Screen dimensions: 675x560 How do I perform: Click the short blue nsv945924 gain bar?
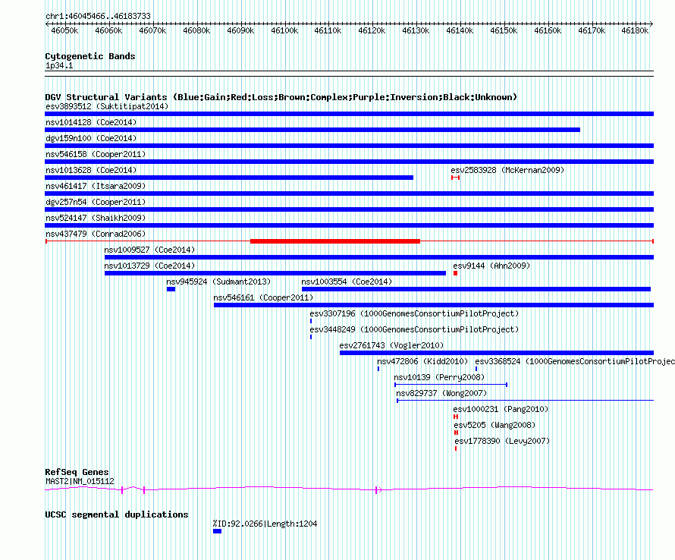tap(171, 289)
